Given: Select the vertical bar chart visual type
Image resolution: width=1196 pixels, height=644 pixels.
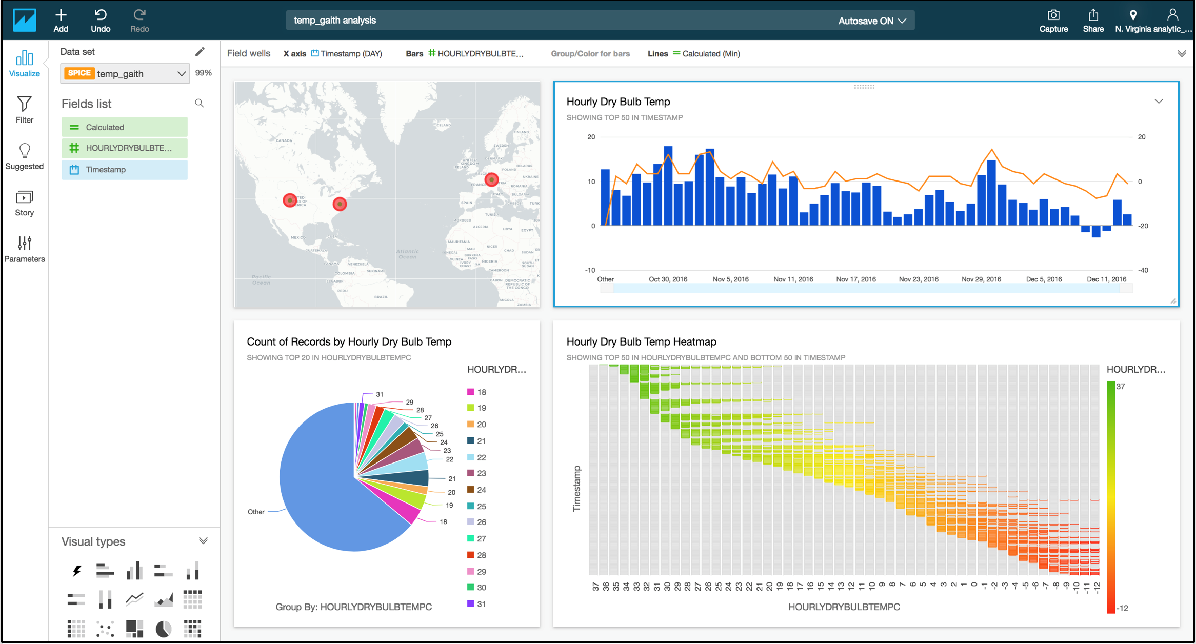Looking at the screenshot, I should pyautogui.click(x=134, y=571).
